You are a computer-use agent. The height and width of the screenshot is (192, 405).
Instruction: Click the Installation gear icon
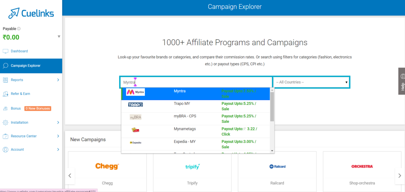(x=5, y=122)
